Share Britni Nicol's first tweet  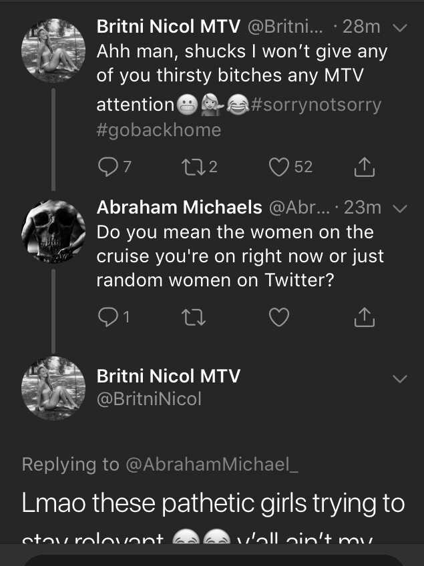click(x=364, y=167)
